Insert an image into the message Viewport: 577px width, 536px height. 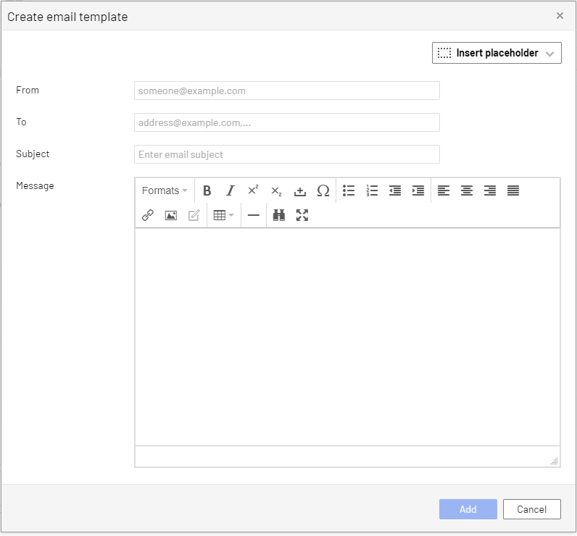(171, 215)
